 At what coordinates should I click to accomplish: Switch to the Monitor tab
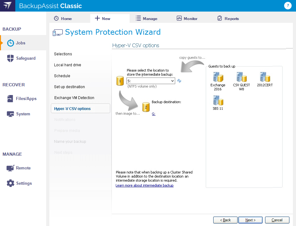187,18
